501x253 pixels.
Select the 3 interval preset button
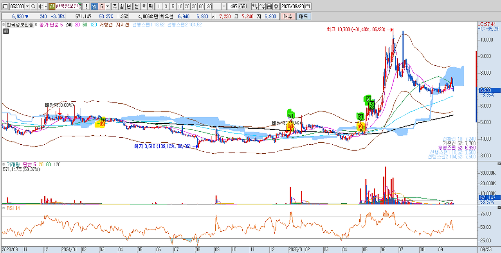coord(166,6)
